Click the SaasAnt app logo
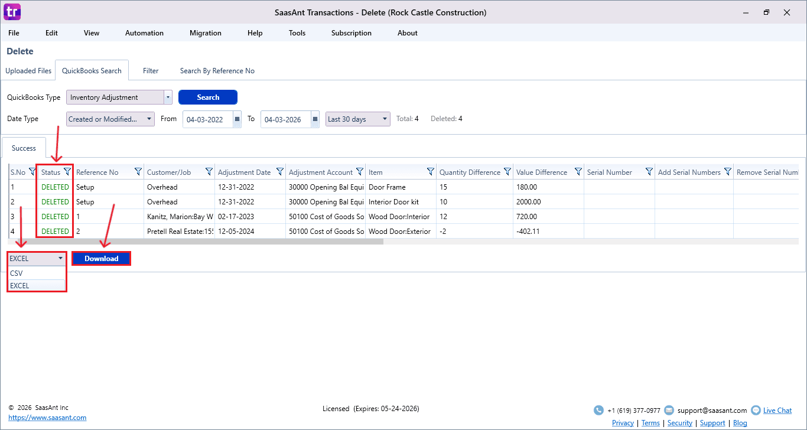The width and height of the screenshot is (807, 430). pyautogui.click(x=12, y=12)
